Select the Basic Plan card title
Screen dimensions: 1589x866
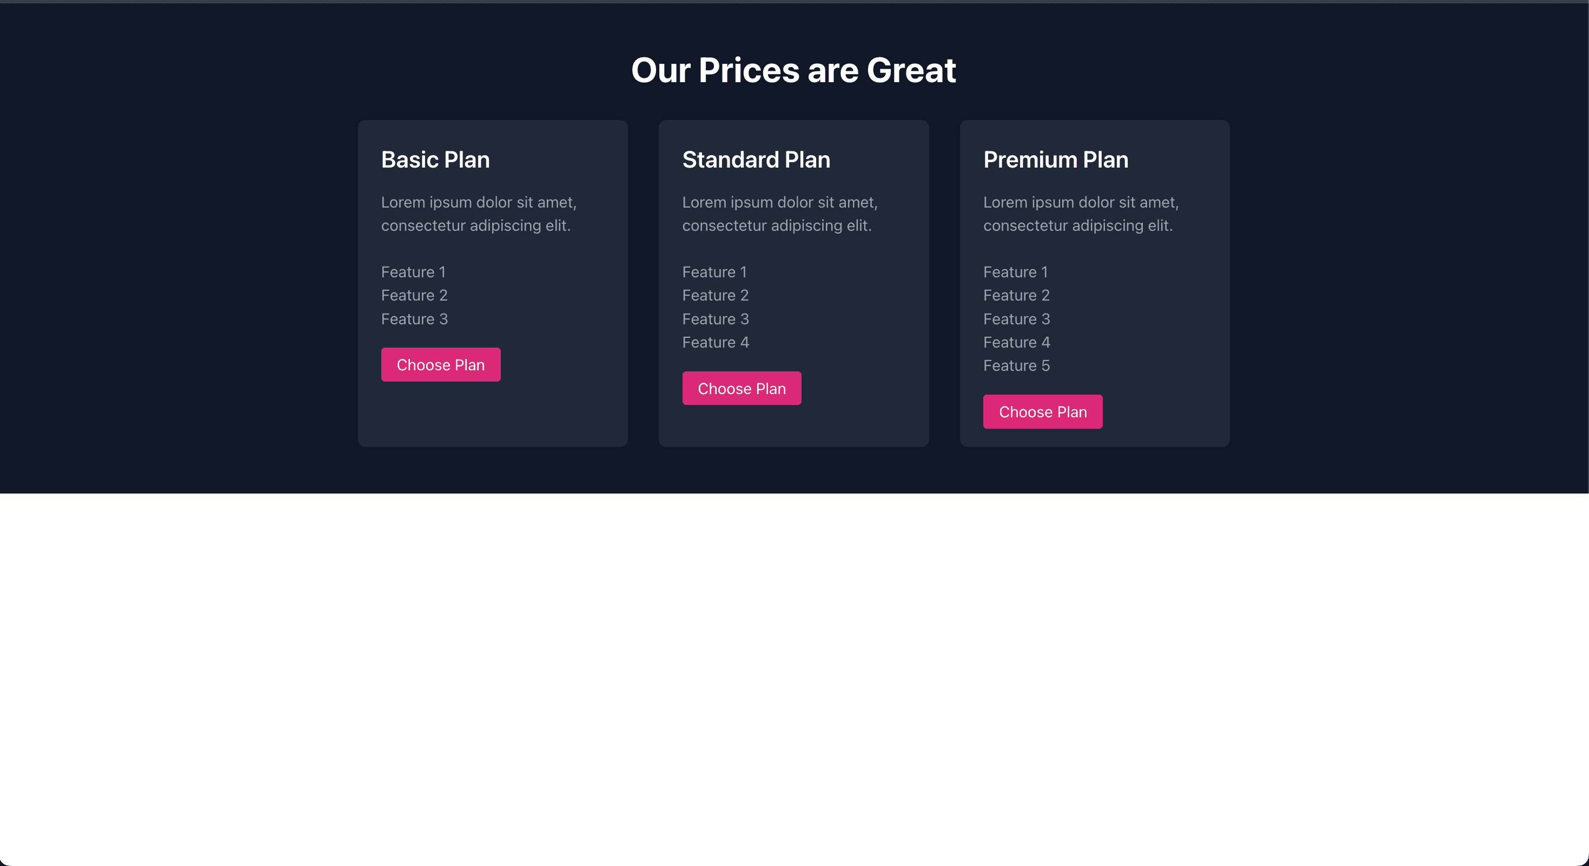pos(435,159)
